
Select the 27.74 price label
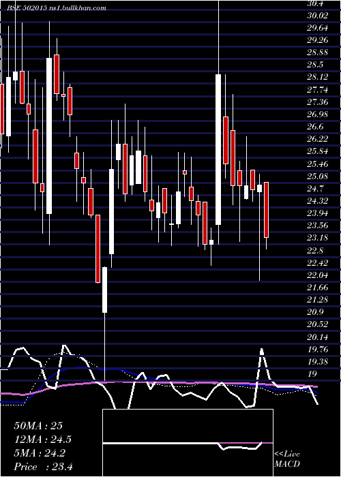(x=318, y=90)
